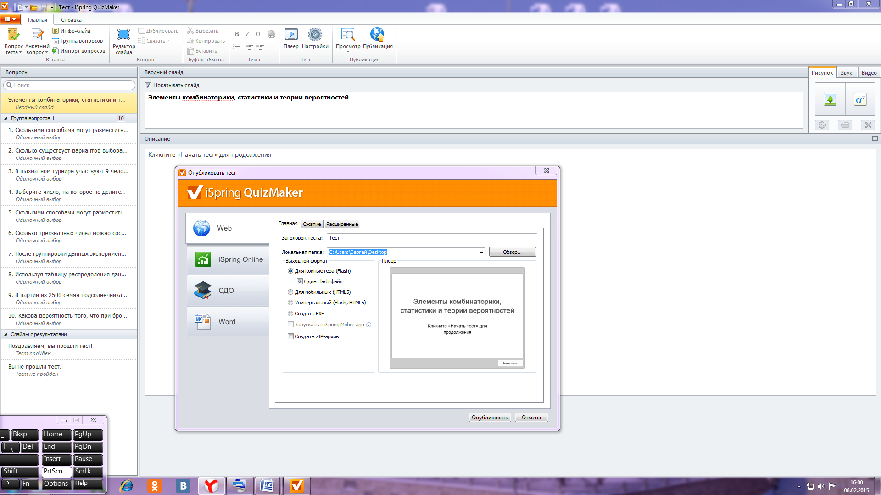881x495 pixels.
Task: Select Создать EXE option
Action: click(x=290, y=313)
